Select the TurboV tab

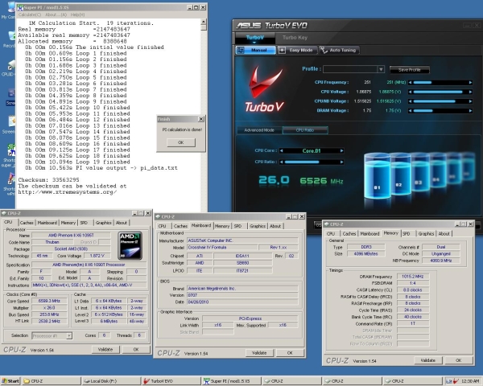tap(254, 38)
